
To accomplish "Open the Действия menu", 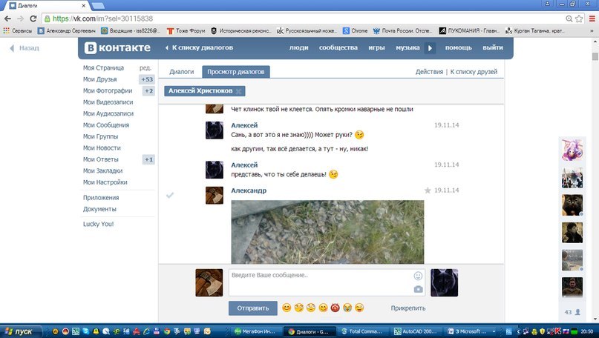I will coord(429,72).
